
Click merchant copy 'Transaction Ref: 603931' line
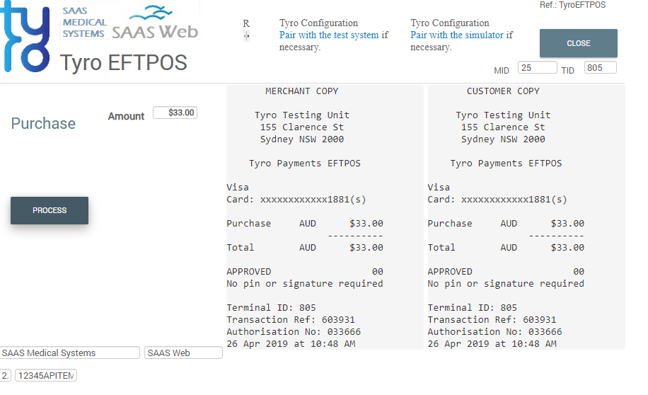[291, 320]
